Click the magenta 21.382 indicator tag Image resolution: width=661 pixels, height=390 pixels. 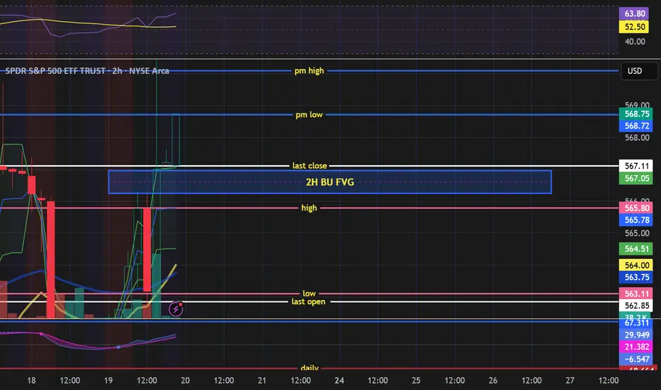click(635, 347)
